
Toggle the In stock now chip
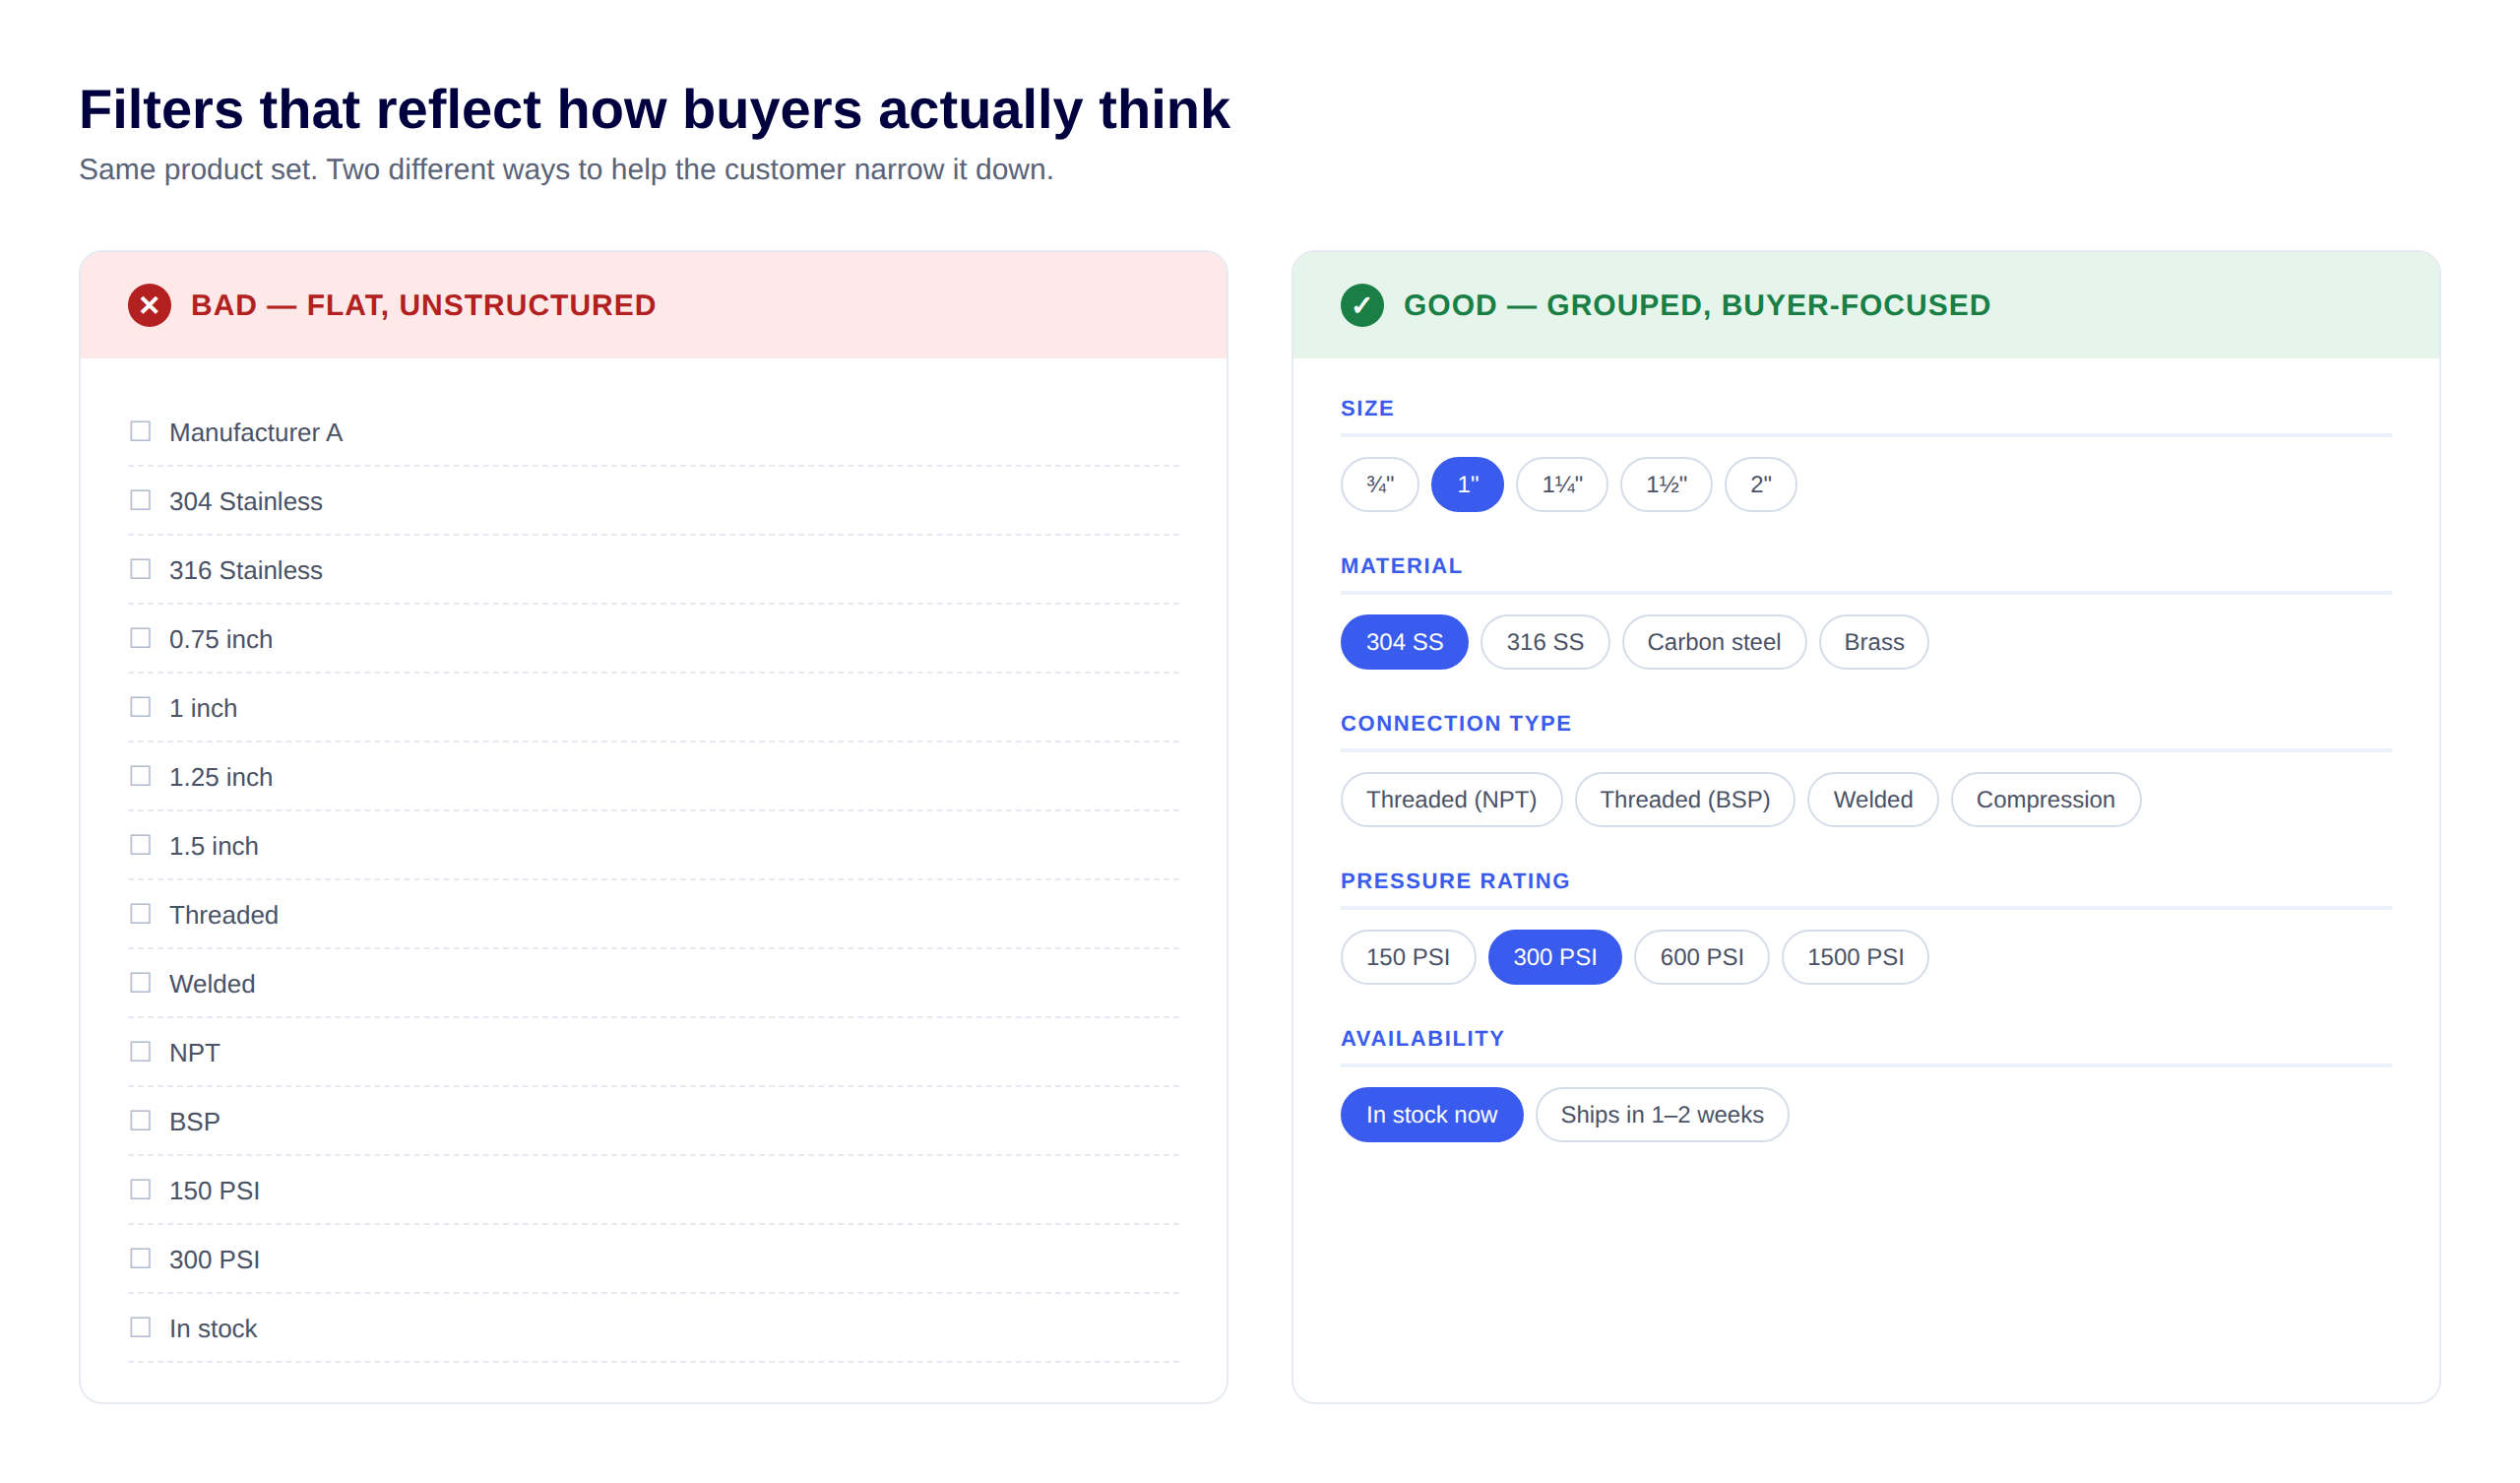pos(1431,1115)
